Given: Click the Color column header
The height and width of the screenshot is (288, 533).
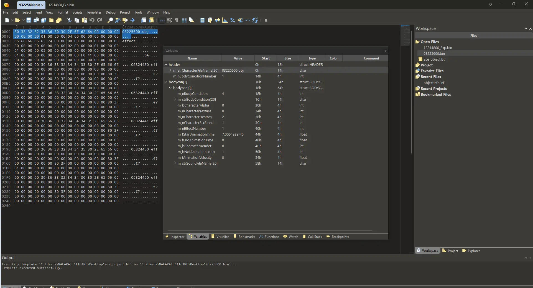Looking at the screenshot, I should [x=334, y=58].
